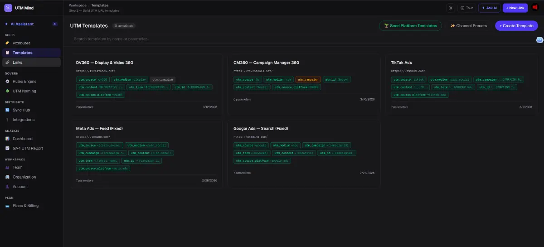Click the red megaphone icon
Screen dimensions: 544x247
coord(534,8)
